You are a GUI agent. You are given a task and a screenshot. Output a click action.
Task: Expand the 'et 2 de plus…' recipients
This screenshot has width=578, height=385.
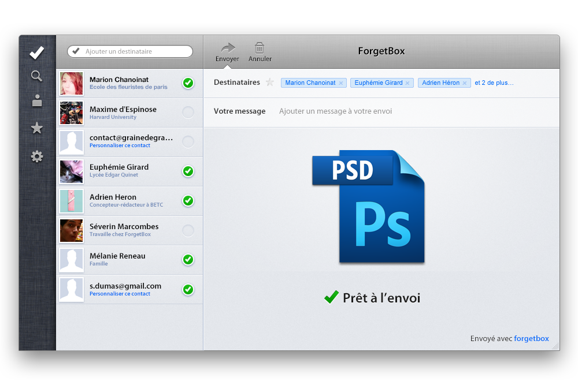(494, 83)
